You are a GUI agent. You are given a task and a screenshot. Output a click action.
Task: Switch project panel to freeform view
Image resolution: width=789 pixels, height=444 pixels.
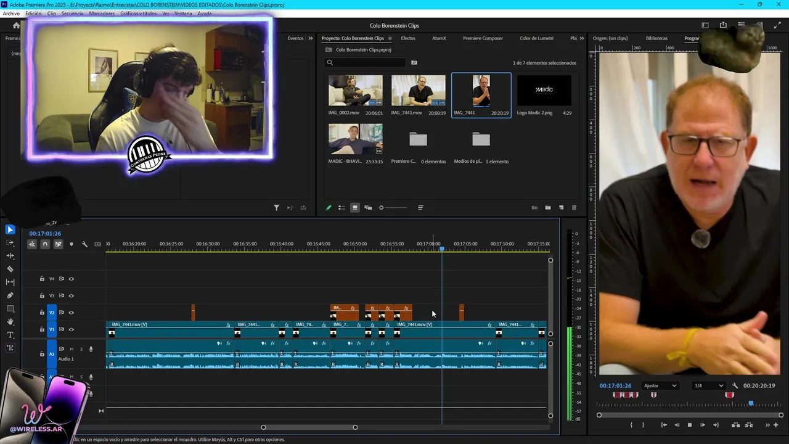click(368, 208)
